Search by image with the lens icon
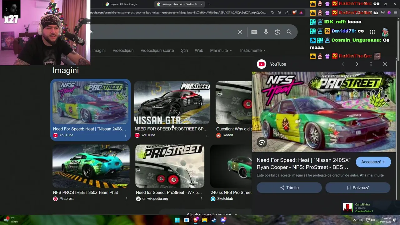 277,32
